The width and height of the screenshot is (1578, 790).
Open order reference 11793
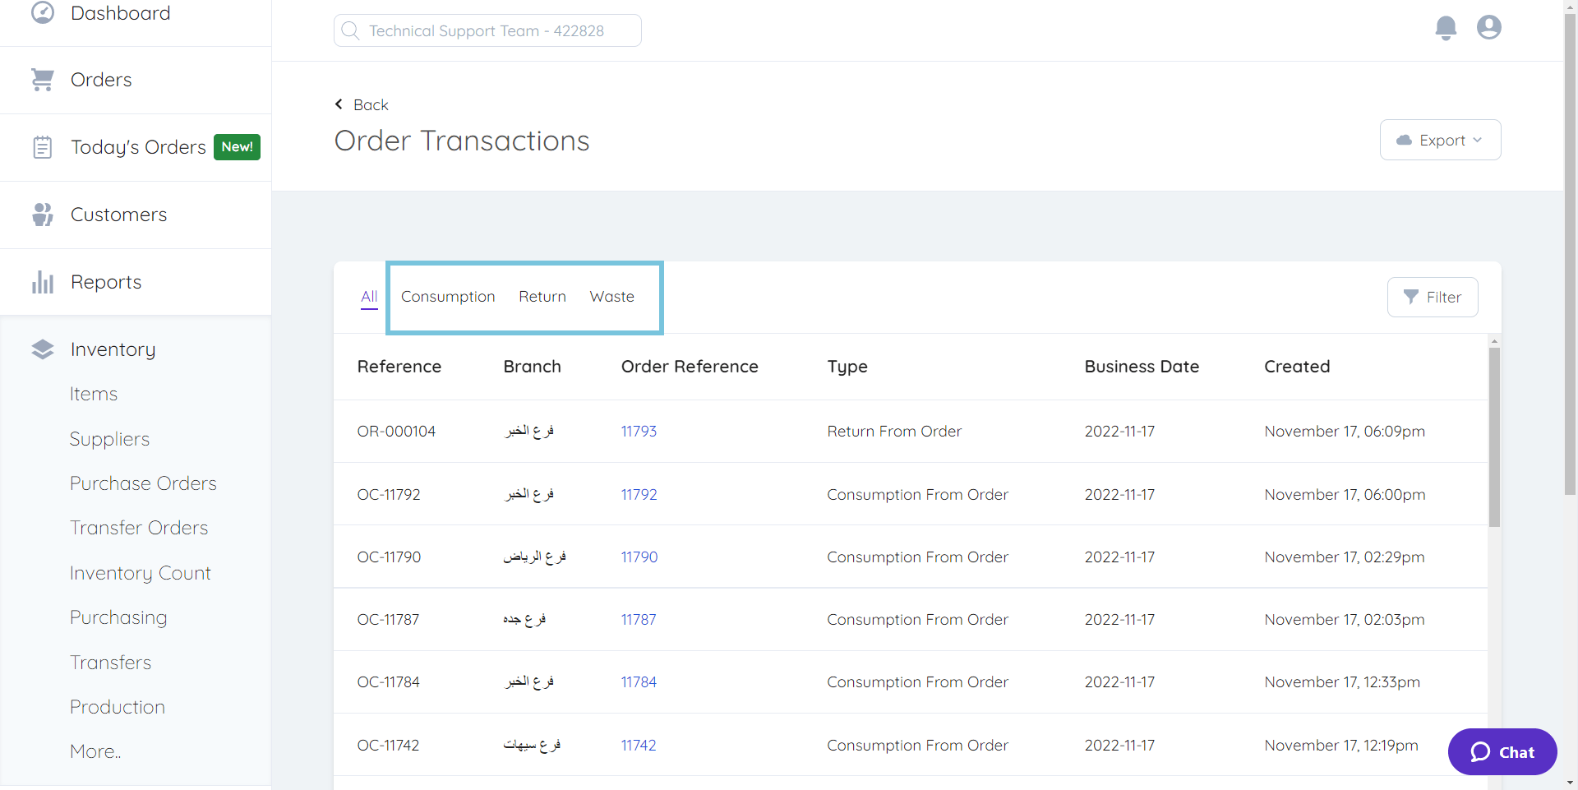pyautogui.click(x=639, y=431)
